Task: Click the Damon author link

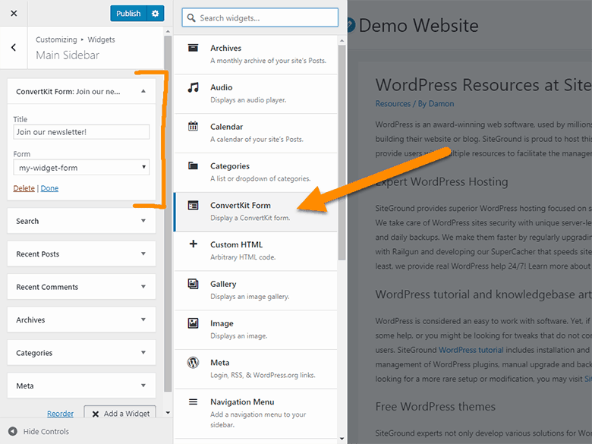Action: point(441,103)
